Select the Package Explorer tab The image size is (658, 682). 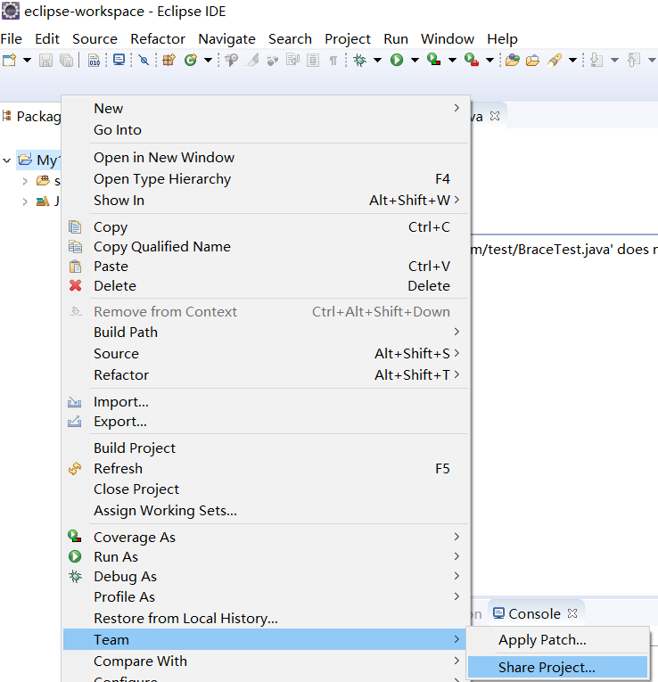pyautogui.click(x=32, y=116)
